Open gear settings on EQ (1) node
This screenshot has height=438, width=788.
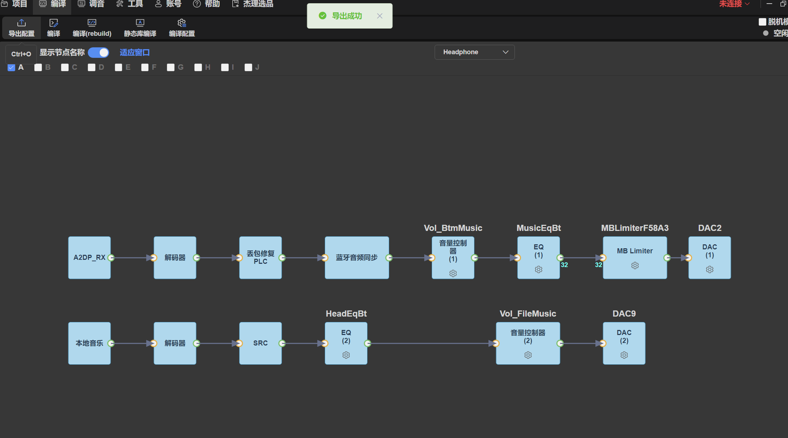[538, 270]
